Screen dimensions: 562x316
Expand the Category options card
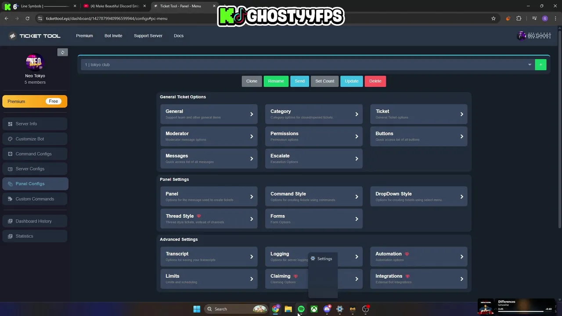314,114
